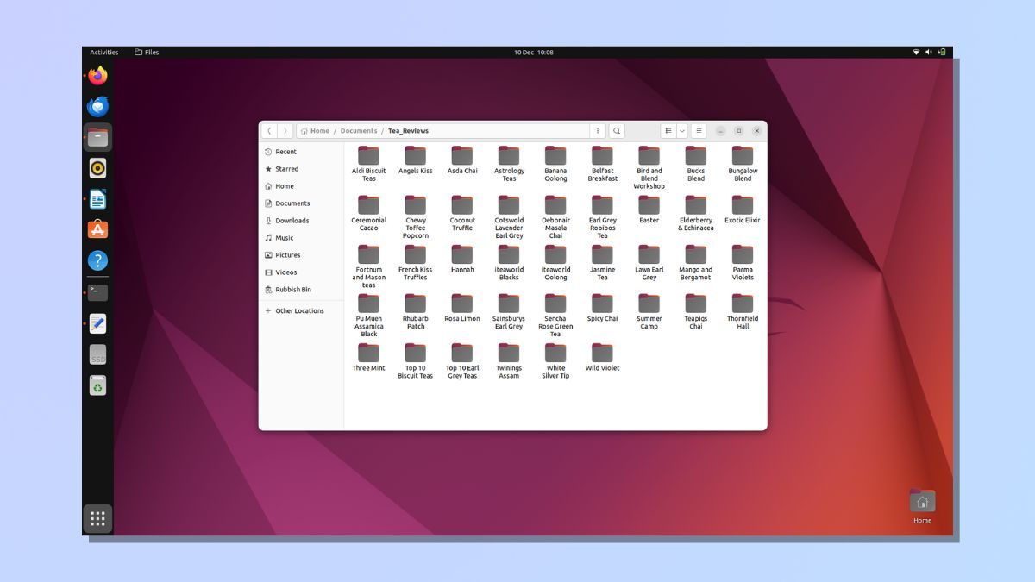Expand the view options dropdown chevron
Screen dimensions: 1035x582
pyautogui.click(x=682, y=130)
